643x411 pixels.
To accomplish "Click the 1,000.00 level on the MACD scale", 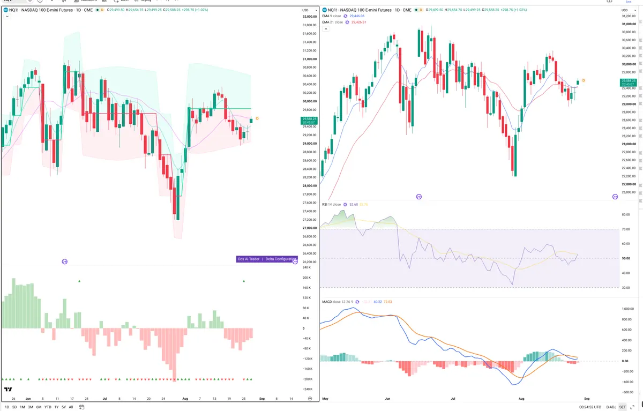I will [x=628, y=309].
